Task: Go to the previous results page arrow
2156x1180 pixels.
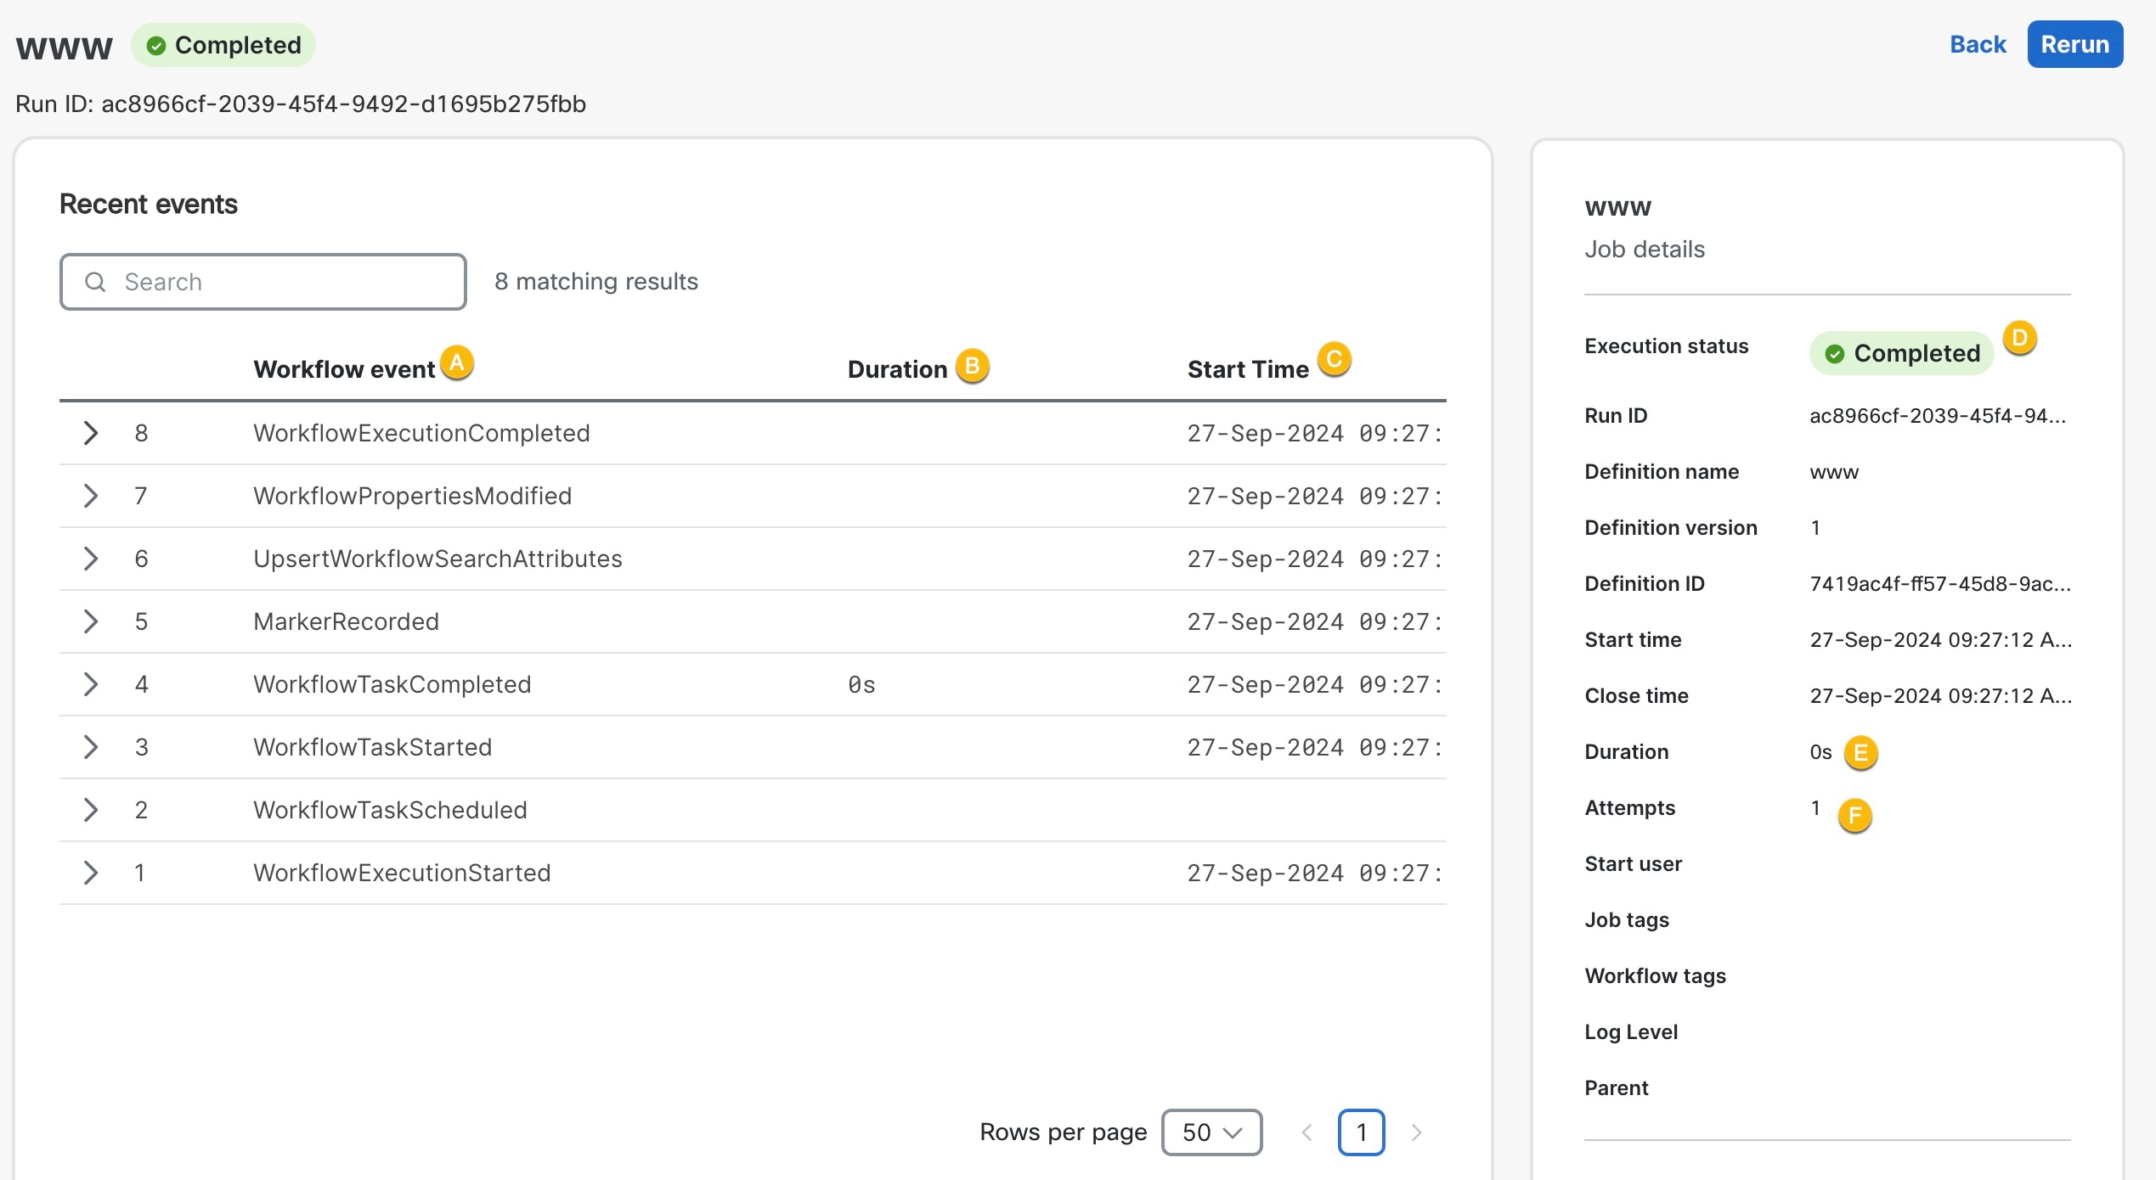Action: (1306, 1132)
